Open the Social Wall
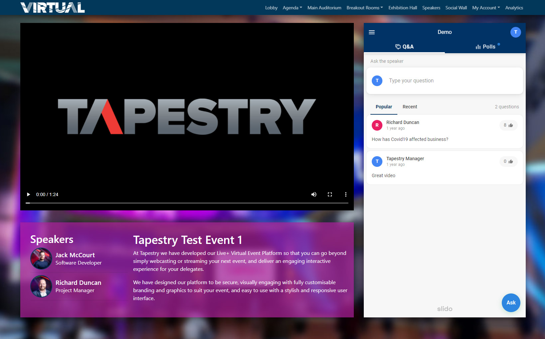 coord(456,8)
